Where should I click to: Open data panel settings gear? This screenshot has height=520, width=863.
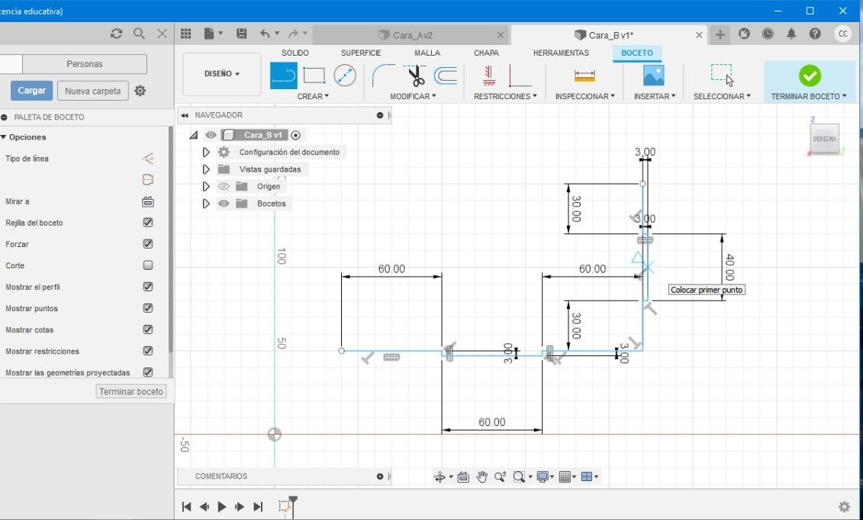point(140,91)
